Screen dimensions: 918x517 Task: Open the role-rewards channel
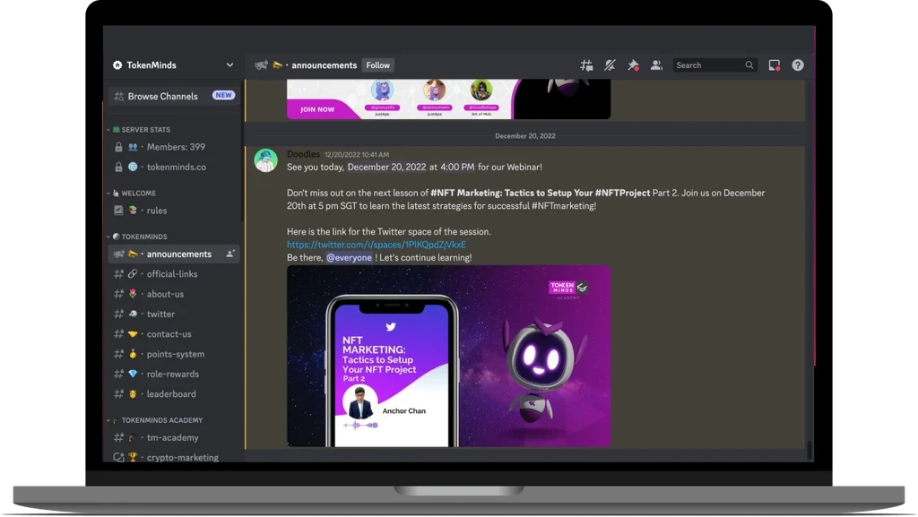pyautogui.click(x=174, y=375)
